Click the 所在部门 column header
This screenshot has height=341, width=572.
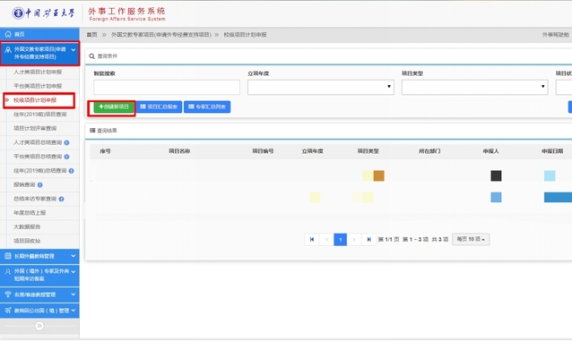(x=429, y=151)
